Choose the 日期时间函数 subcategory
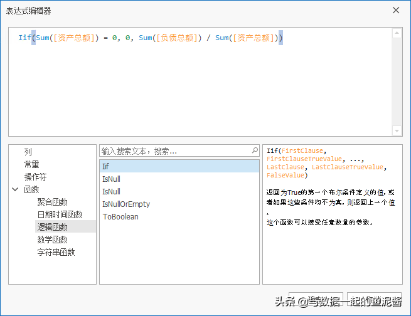Image resolution: width=411 pixels, height=316 pixels. (x=60, y=214)
